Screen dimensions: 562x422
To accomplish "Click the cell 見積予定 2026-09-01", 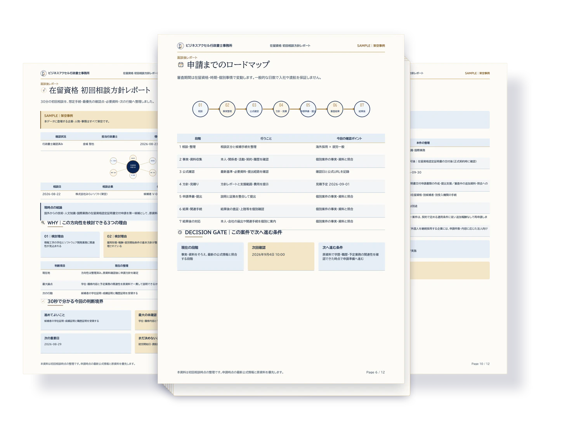I will pyautogui.click(x=333, y=184).
